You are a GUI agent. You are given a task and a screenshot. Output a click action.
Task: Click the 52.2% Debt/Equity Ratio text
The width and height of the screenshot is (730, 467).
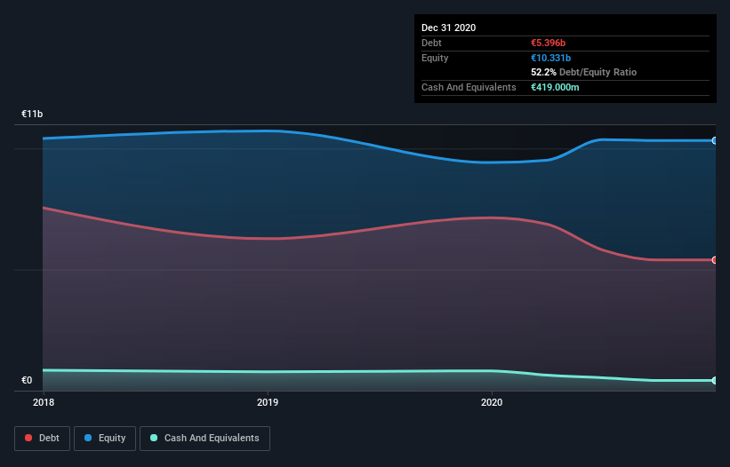tap(584, 72)
